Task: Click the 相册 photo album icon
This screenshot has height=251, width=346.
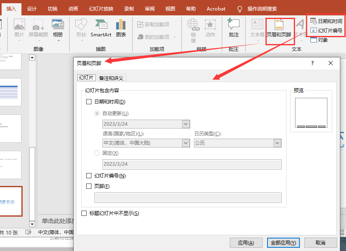Action: click(x=58, y=28)
